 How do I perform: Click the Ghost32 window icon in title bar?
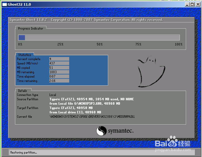pos(4,4)
